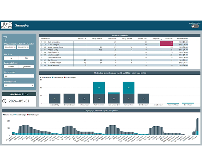Select the Erik Johansson bar

[84, 99]
